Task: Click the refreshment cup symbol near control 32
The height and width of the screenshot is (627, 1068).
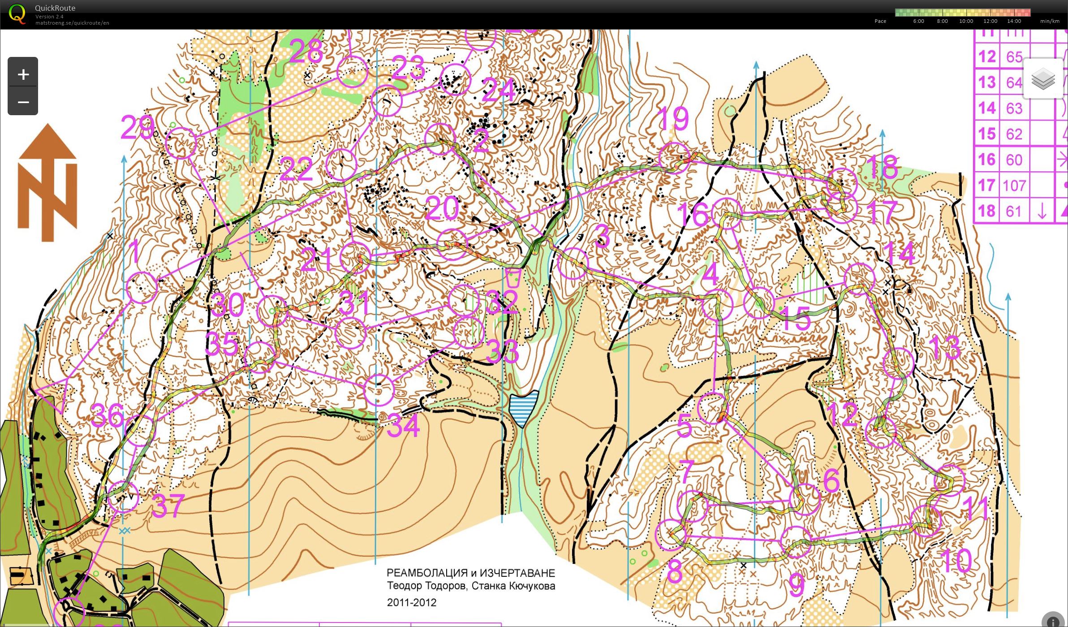Action: pos(513,278)
